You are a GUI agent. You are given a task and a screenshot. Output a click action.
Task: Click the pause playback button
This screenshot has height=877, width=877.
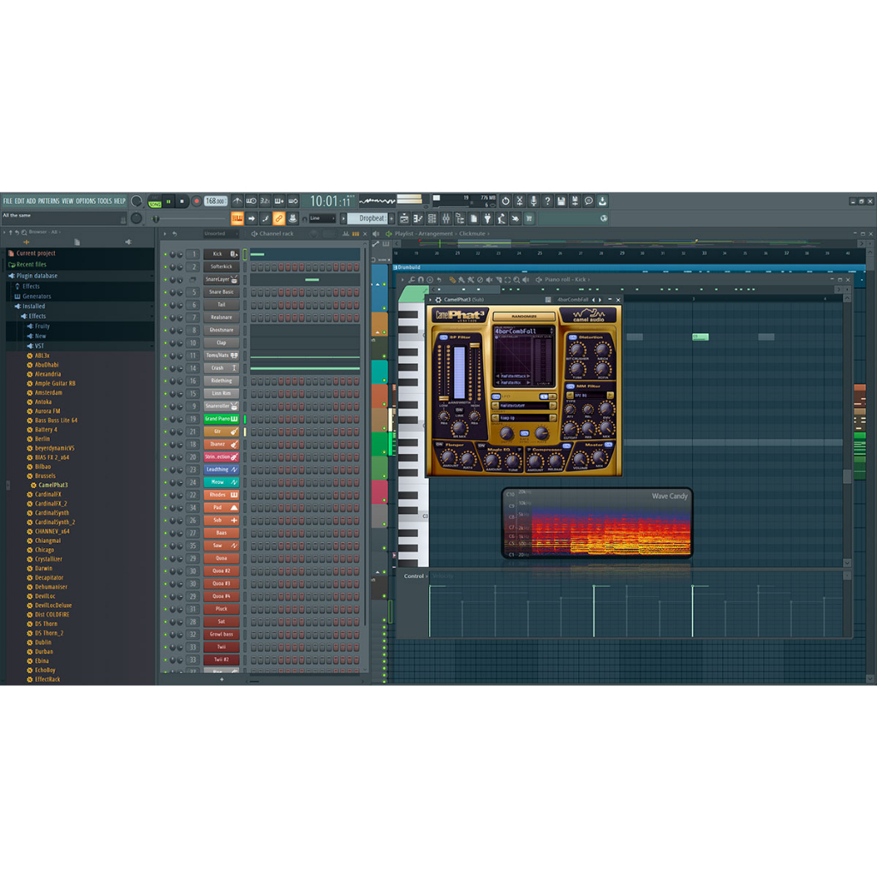click(169, 201)
